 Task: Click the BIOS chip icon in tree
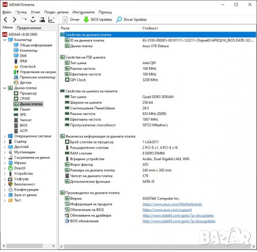(16, 125)
